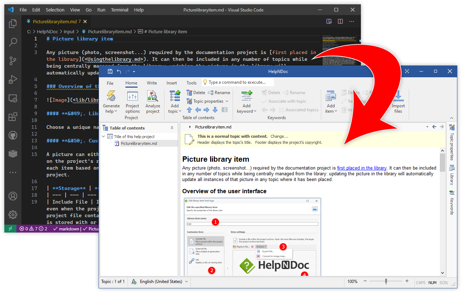Click Import files in HelpNDoc ribbon
462x293 pixels.
pos(398,102)
